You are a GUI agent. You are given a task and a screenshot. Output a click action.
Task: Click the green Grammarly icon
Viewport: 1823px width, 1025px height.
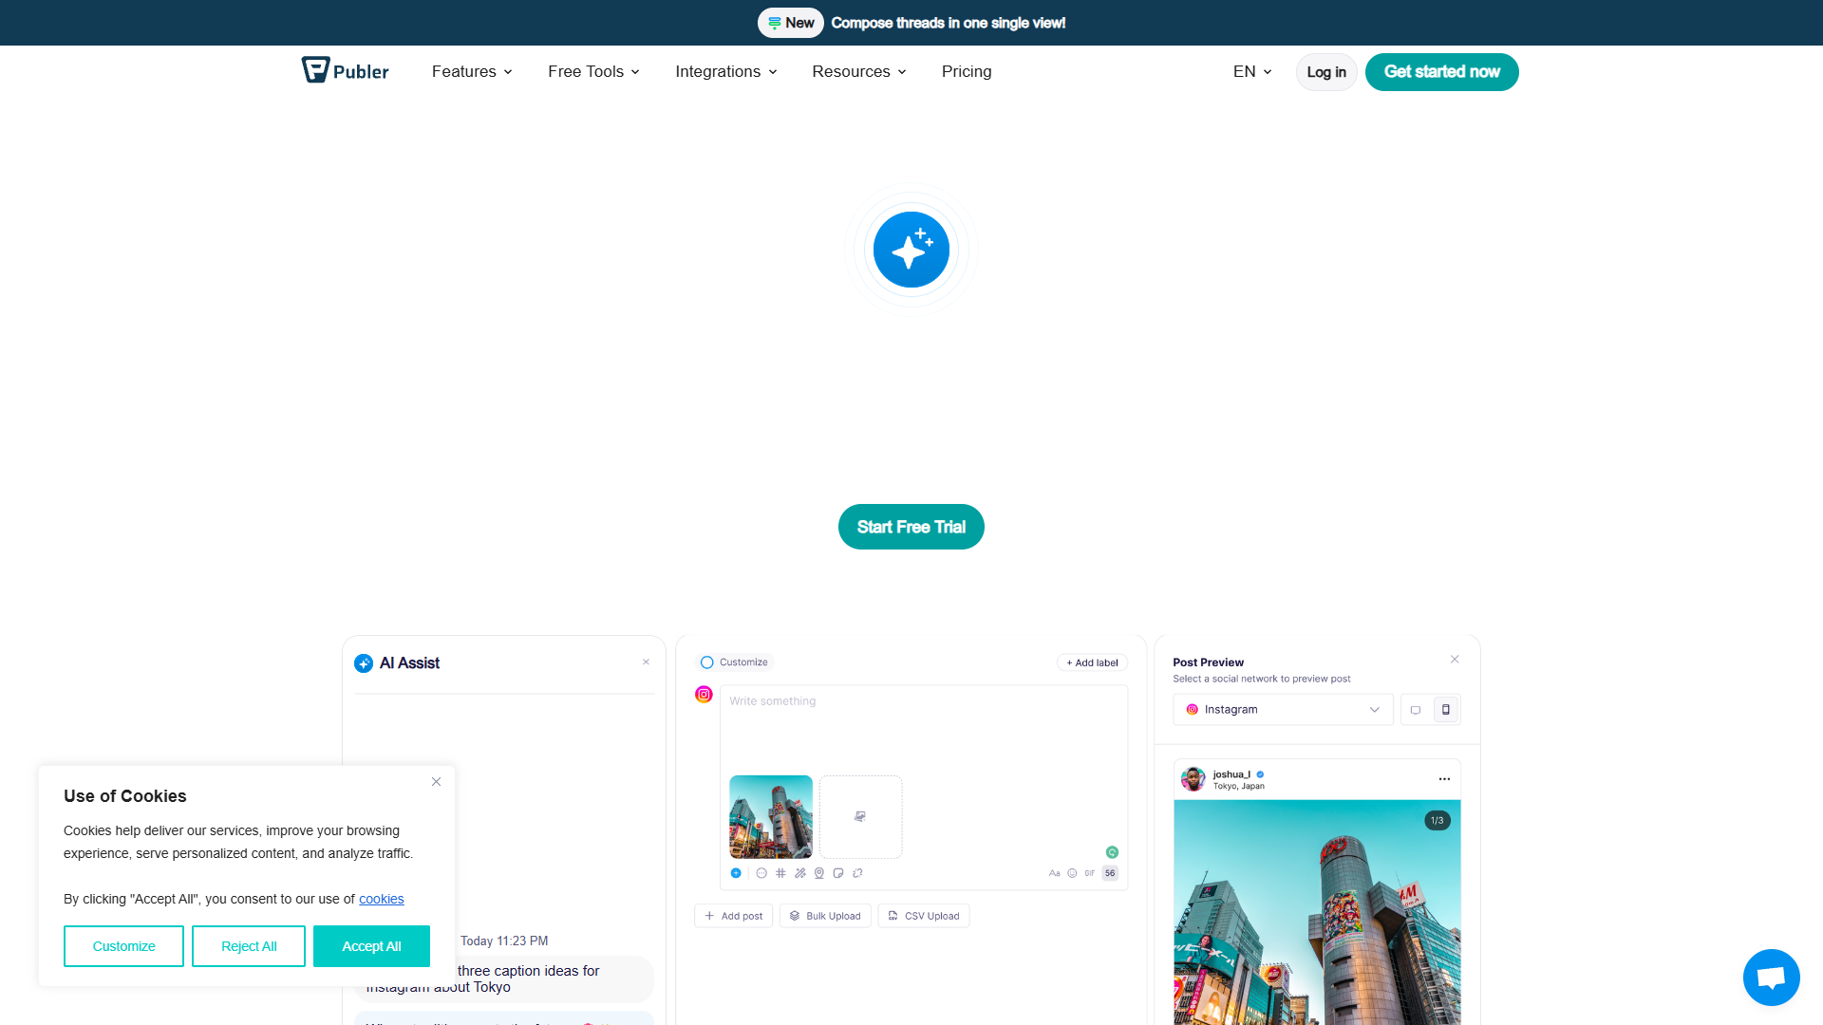pyautogui.click(x=1112, y=852)
